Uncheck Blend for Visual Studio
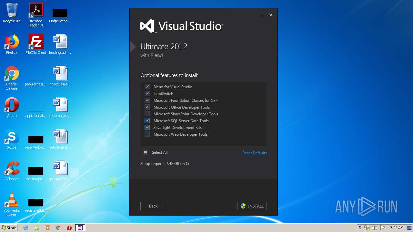 pyautogui.click(x=147, y=87)
